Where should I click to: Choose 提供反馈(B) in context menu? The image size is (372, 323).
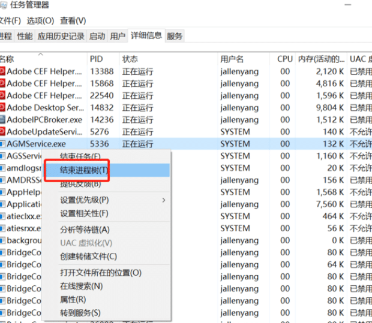point(107,183)
